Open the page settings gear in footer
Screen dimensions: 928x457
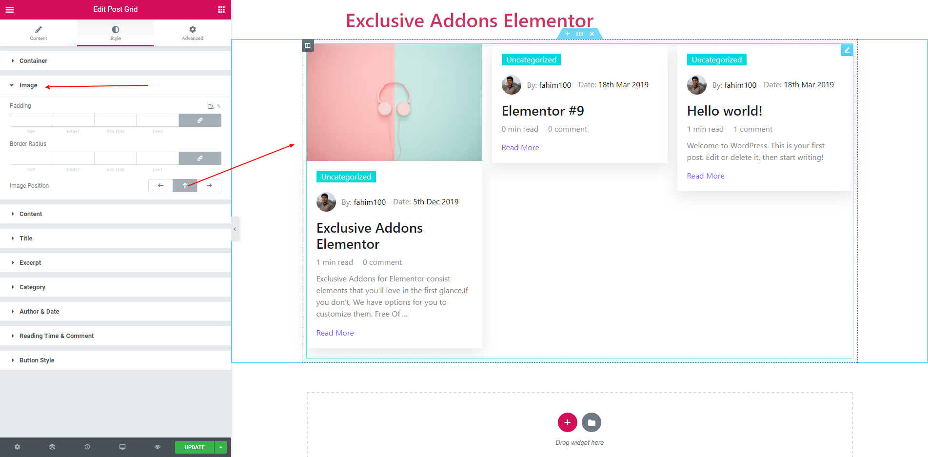coord(18,447)
